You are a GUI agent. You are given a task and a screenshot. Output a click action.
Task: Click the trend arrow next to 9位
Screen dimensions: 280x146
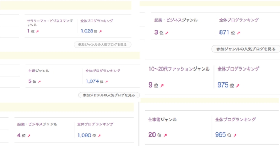pos(162,86)
